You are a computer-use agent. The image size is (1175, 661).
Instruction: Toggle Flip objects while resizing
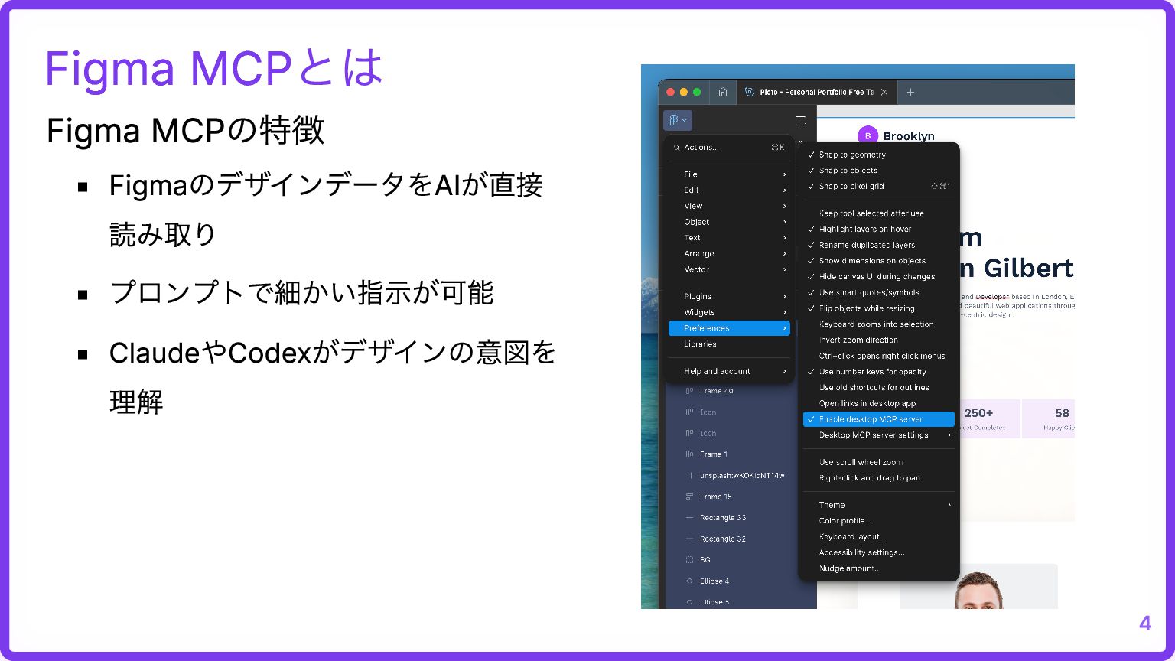(x=879, y=308)
